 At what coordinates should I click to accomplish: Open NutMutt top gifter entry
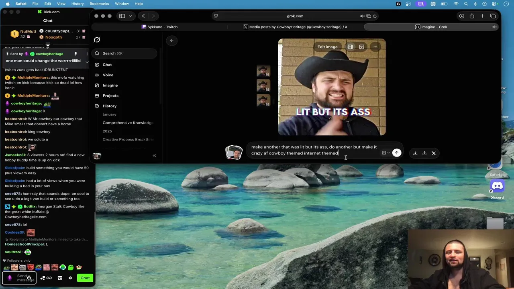pyautogui.click(x=24, y=34)
